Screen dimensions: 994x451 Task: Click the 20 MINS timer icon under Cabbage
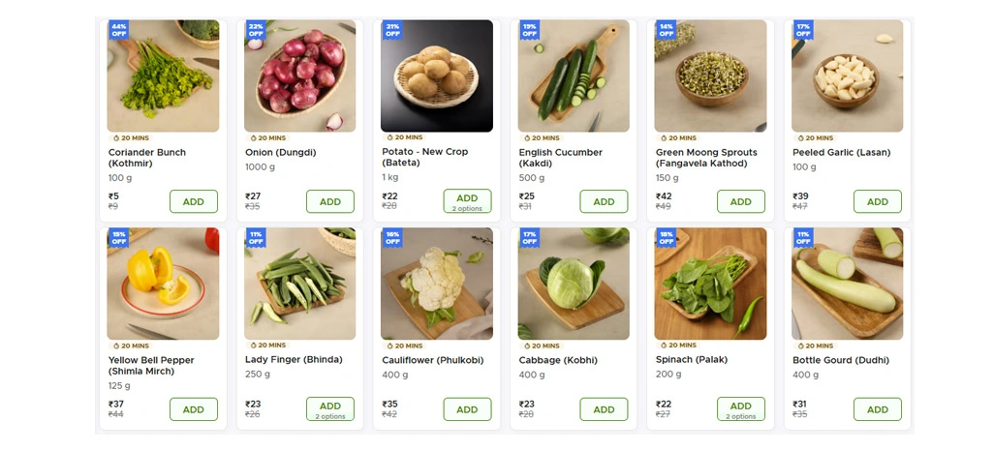click(522, 346)
